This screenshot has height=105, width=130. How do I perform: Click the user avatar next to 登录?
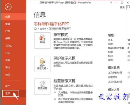tap(128, 8)
